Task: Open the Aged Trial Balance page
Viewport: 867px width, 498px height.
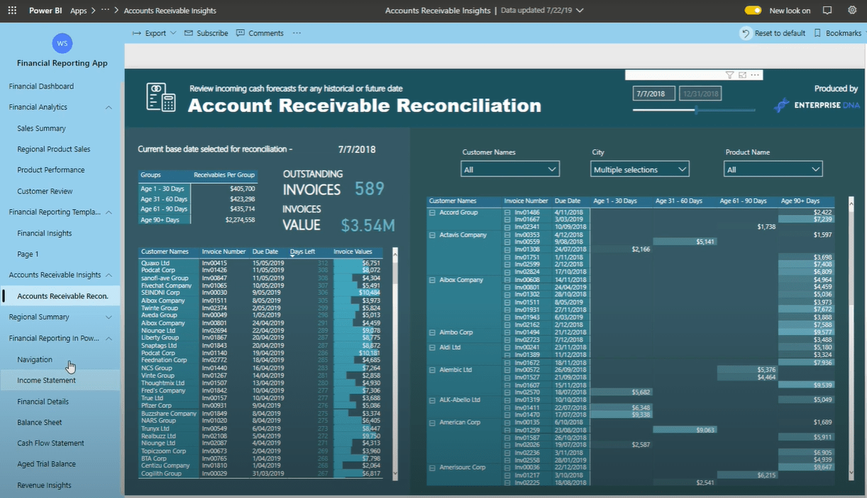Action: coord(46,464)
